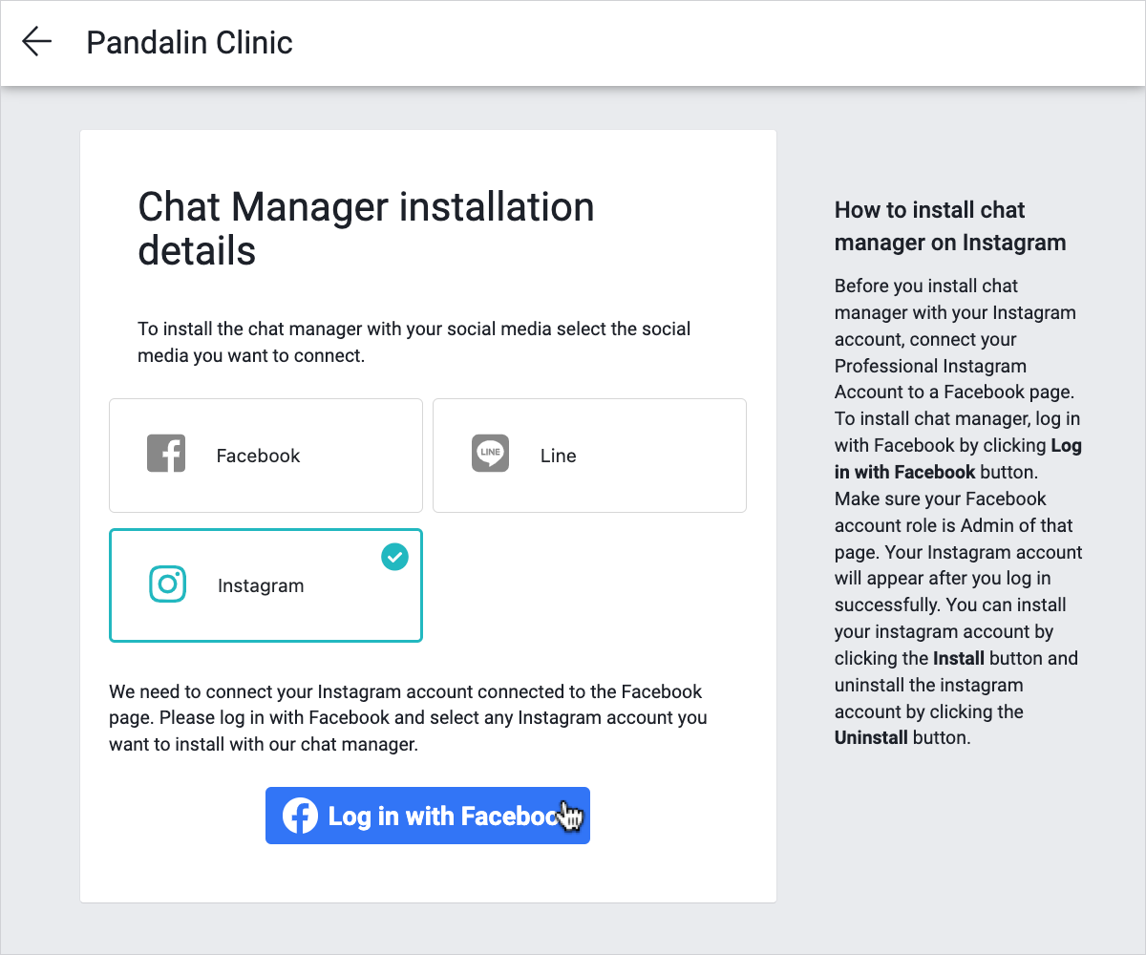Click the Chat Manager installation details heading
The height and width of the screenshot is (955, 1146).
click(x=366, y=228)
